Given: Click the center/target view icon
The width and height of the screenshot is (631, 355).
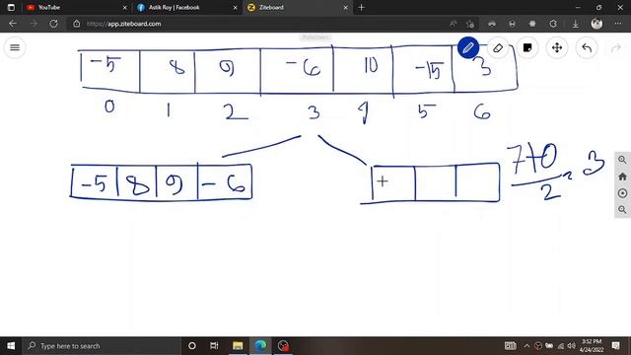Looking at the screenshot, I should tap(622, 193).
